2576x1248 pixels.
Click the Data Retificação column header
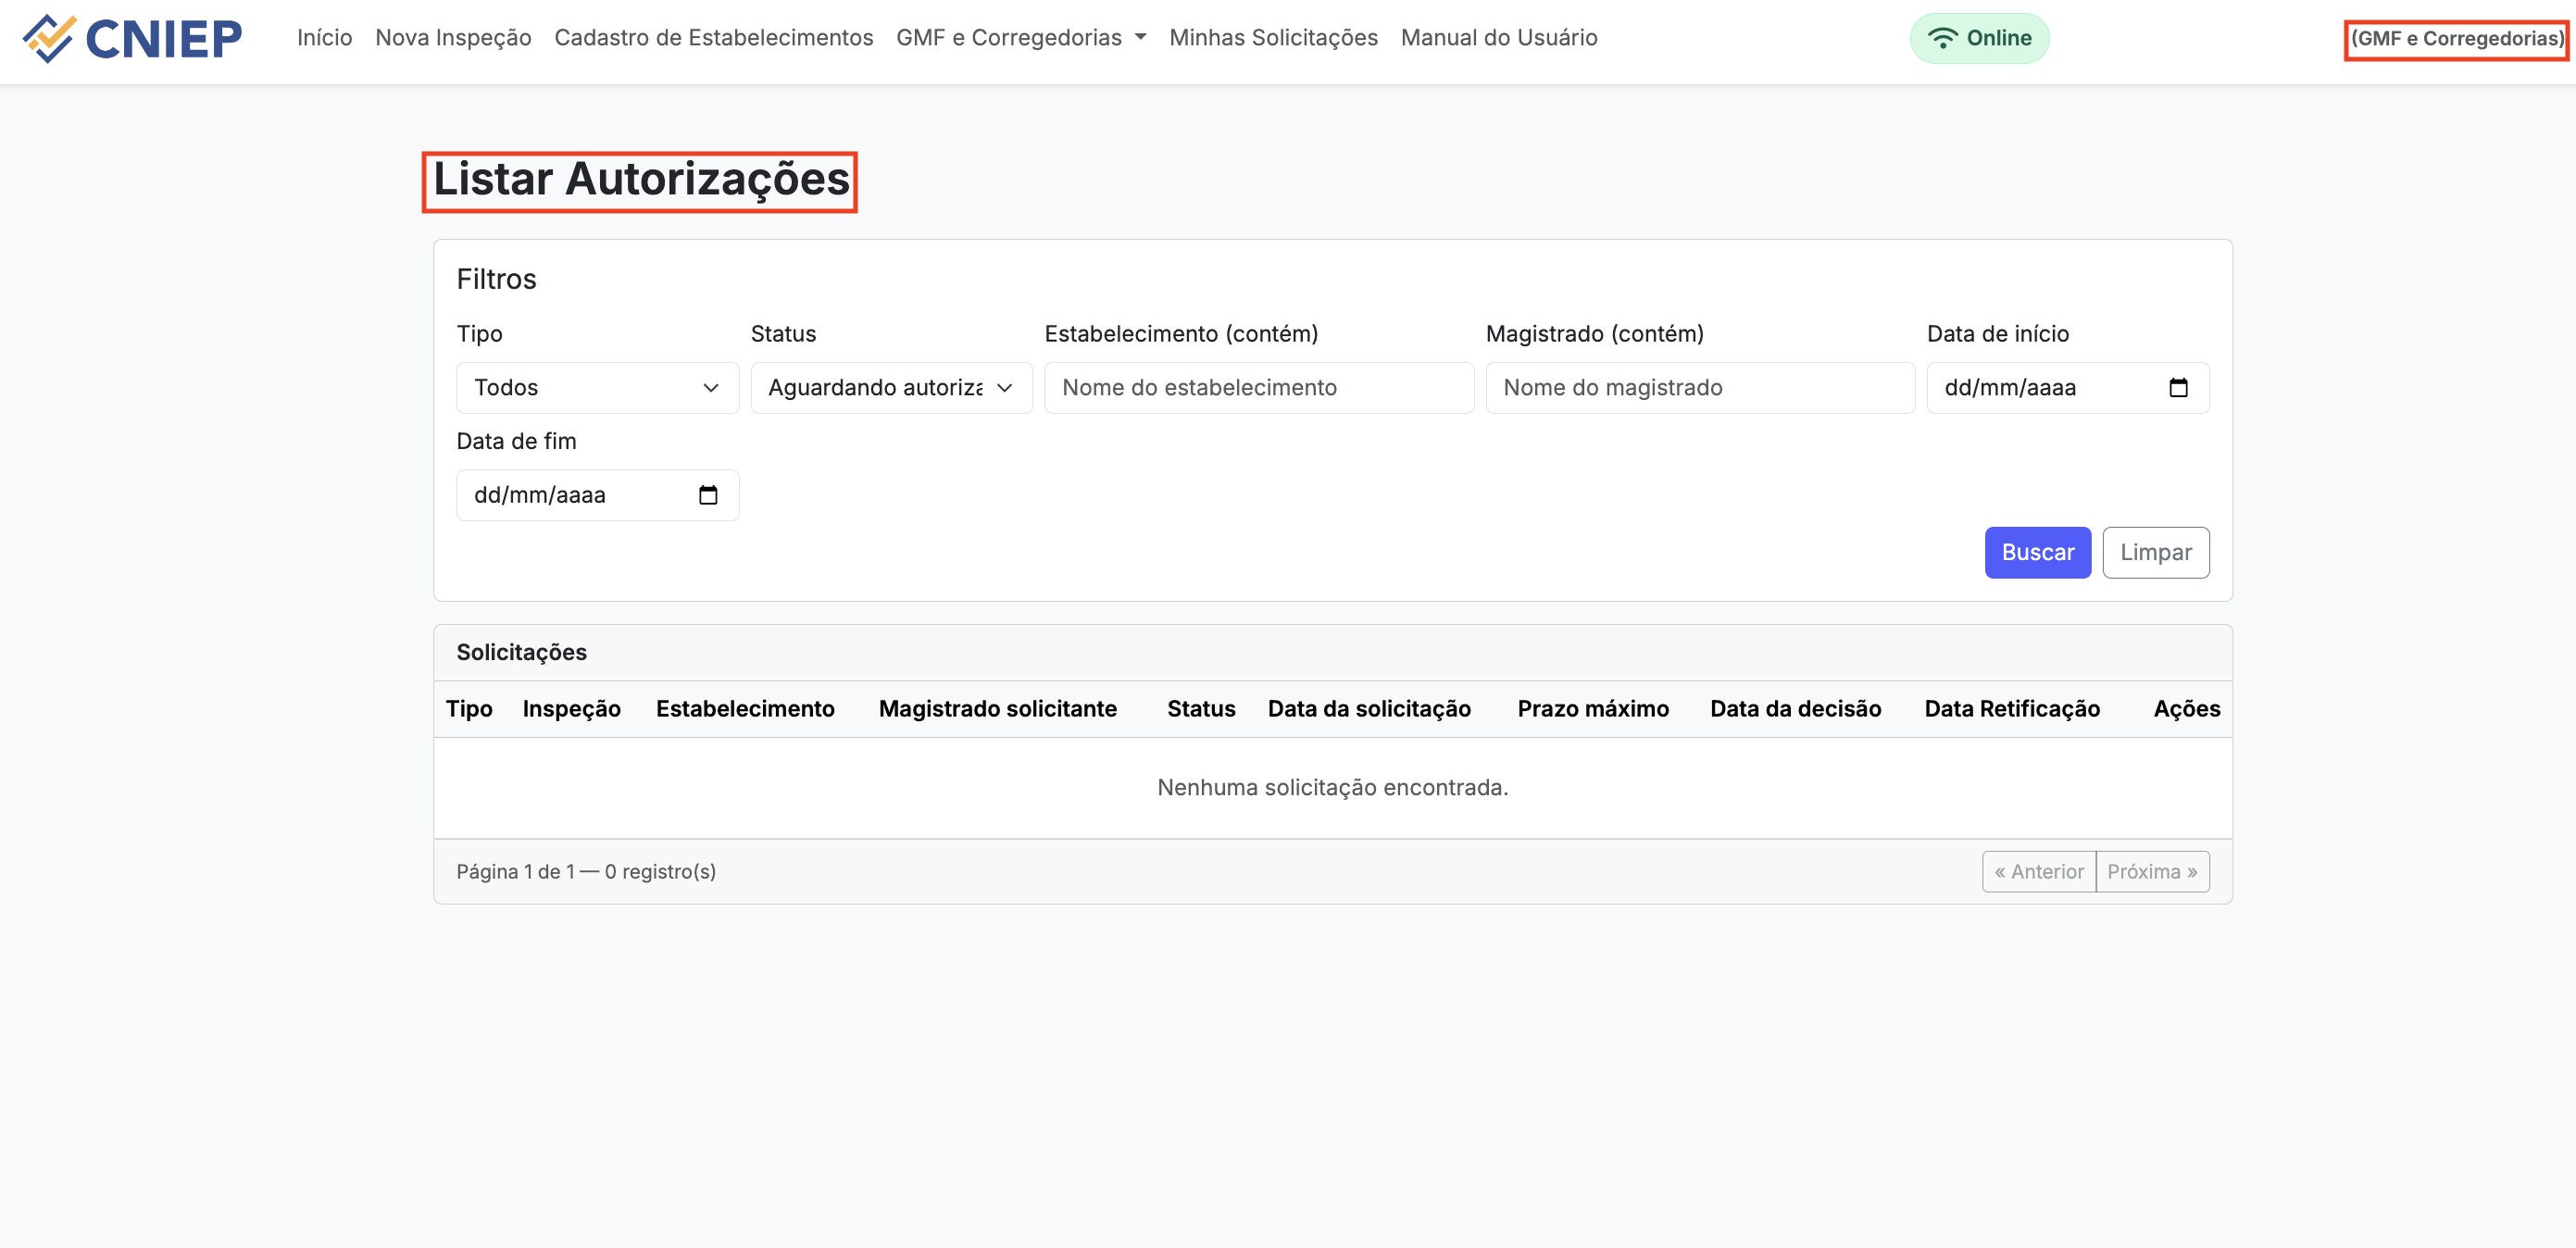[2012, 709]
